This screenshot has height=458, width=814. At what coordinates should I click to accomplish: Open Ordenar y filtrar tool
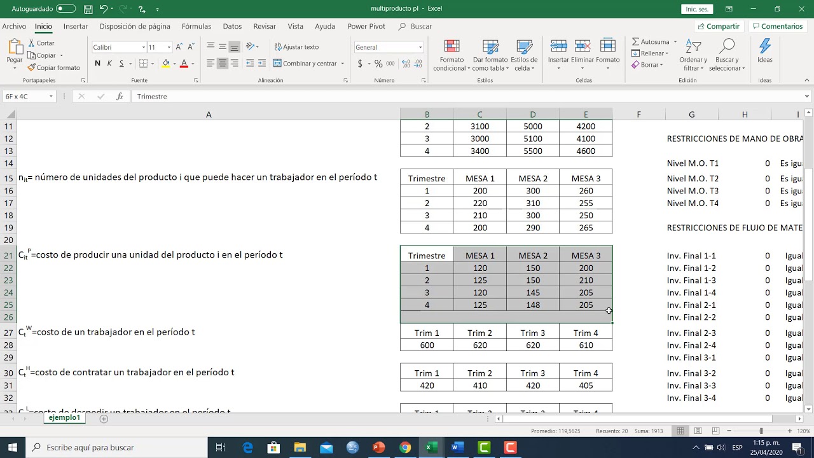pos(693,46)
